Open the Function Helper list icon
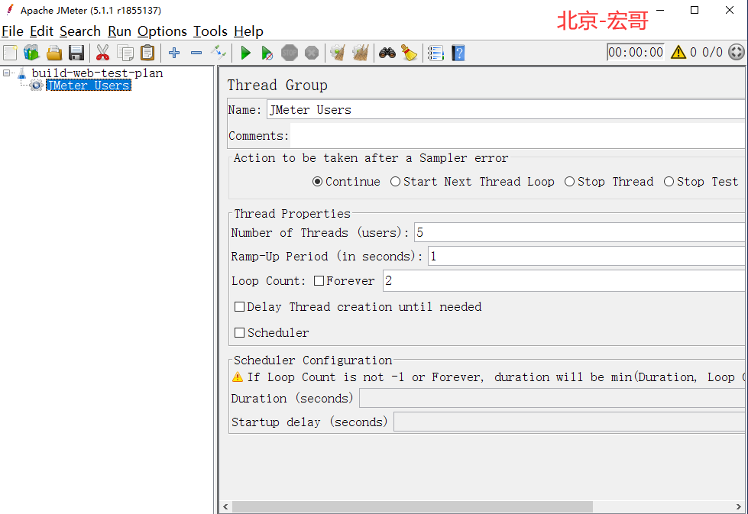 click(x=436, y=53)
